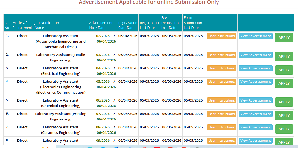View Advertisement for Automobile Engineering Laboratory Assistant
The width and height of the screenshot is (298, 148).
point(255,36)
